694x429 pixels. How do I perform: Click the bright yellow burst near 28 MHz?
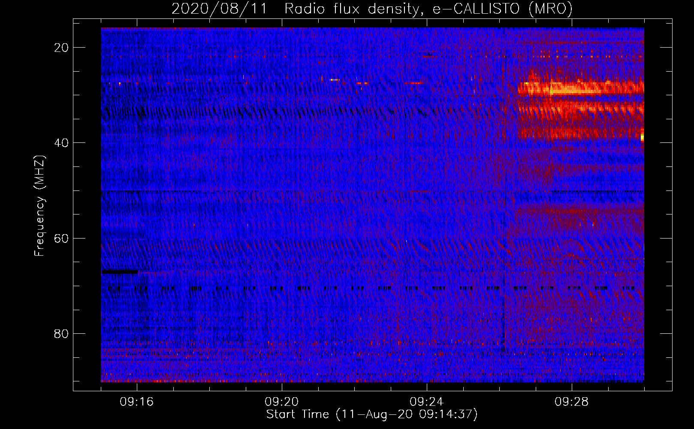pyautogui.click(x=581, y=88)
